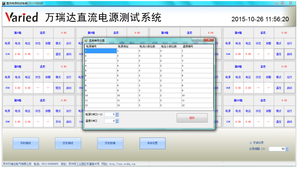Screen dimensions: 298x170
Task: Decrease the 电源COM口1-12 value with the down arrow
Action: click(x=117, y=115)
